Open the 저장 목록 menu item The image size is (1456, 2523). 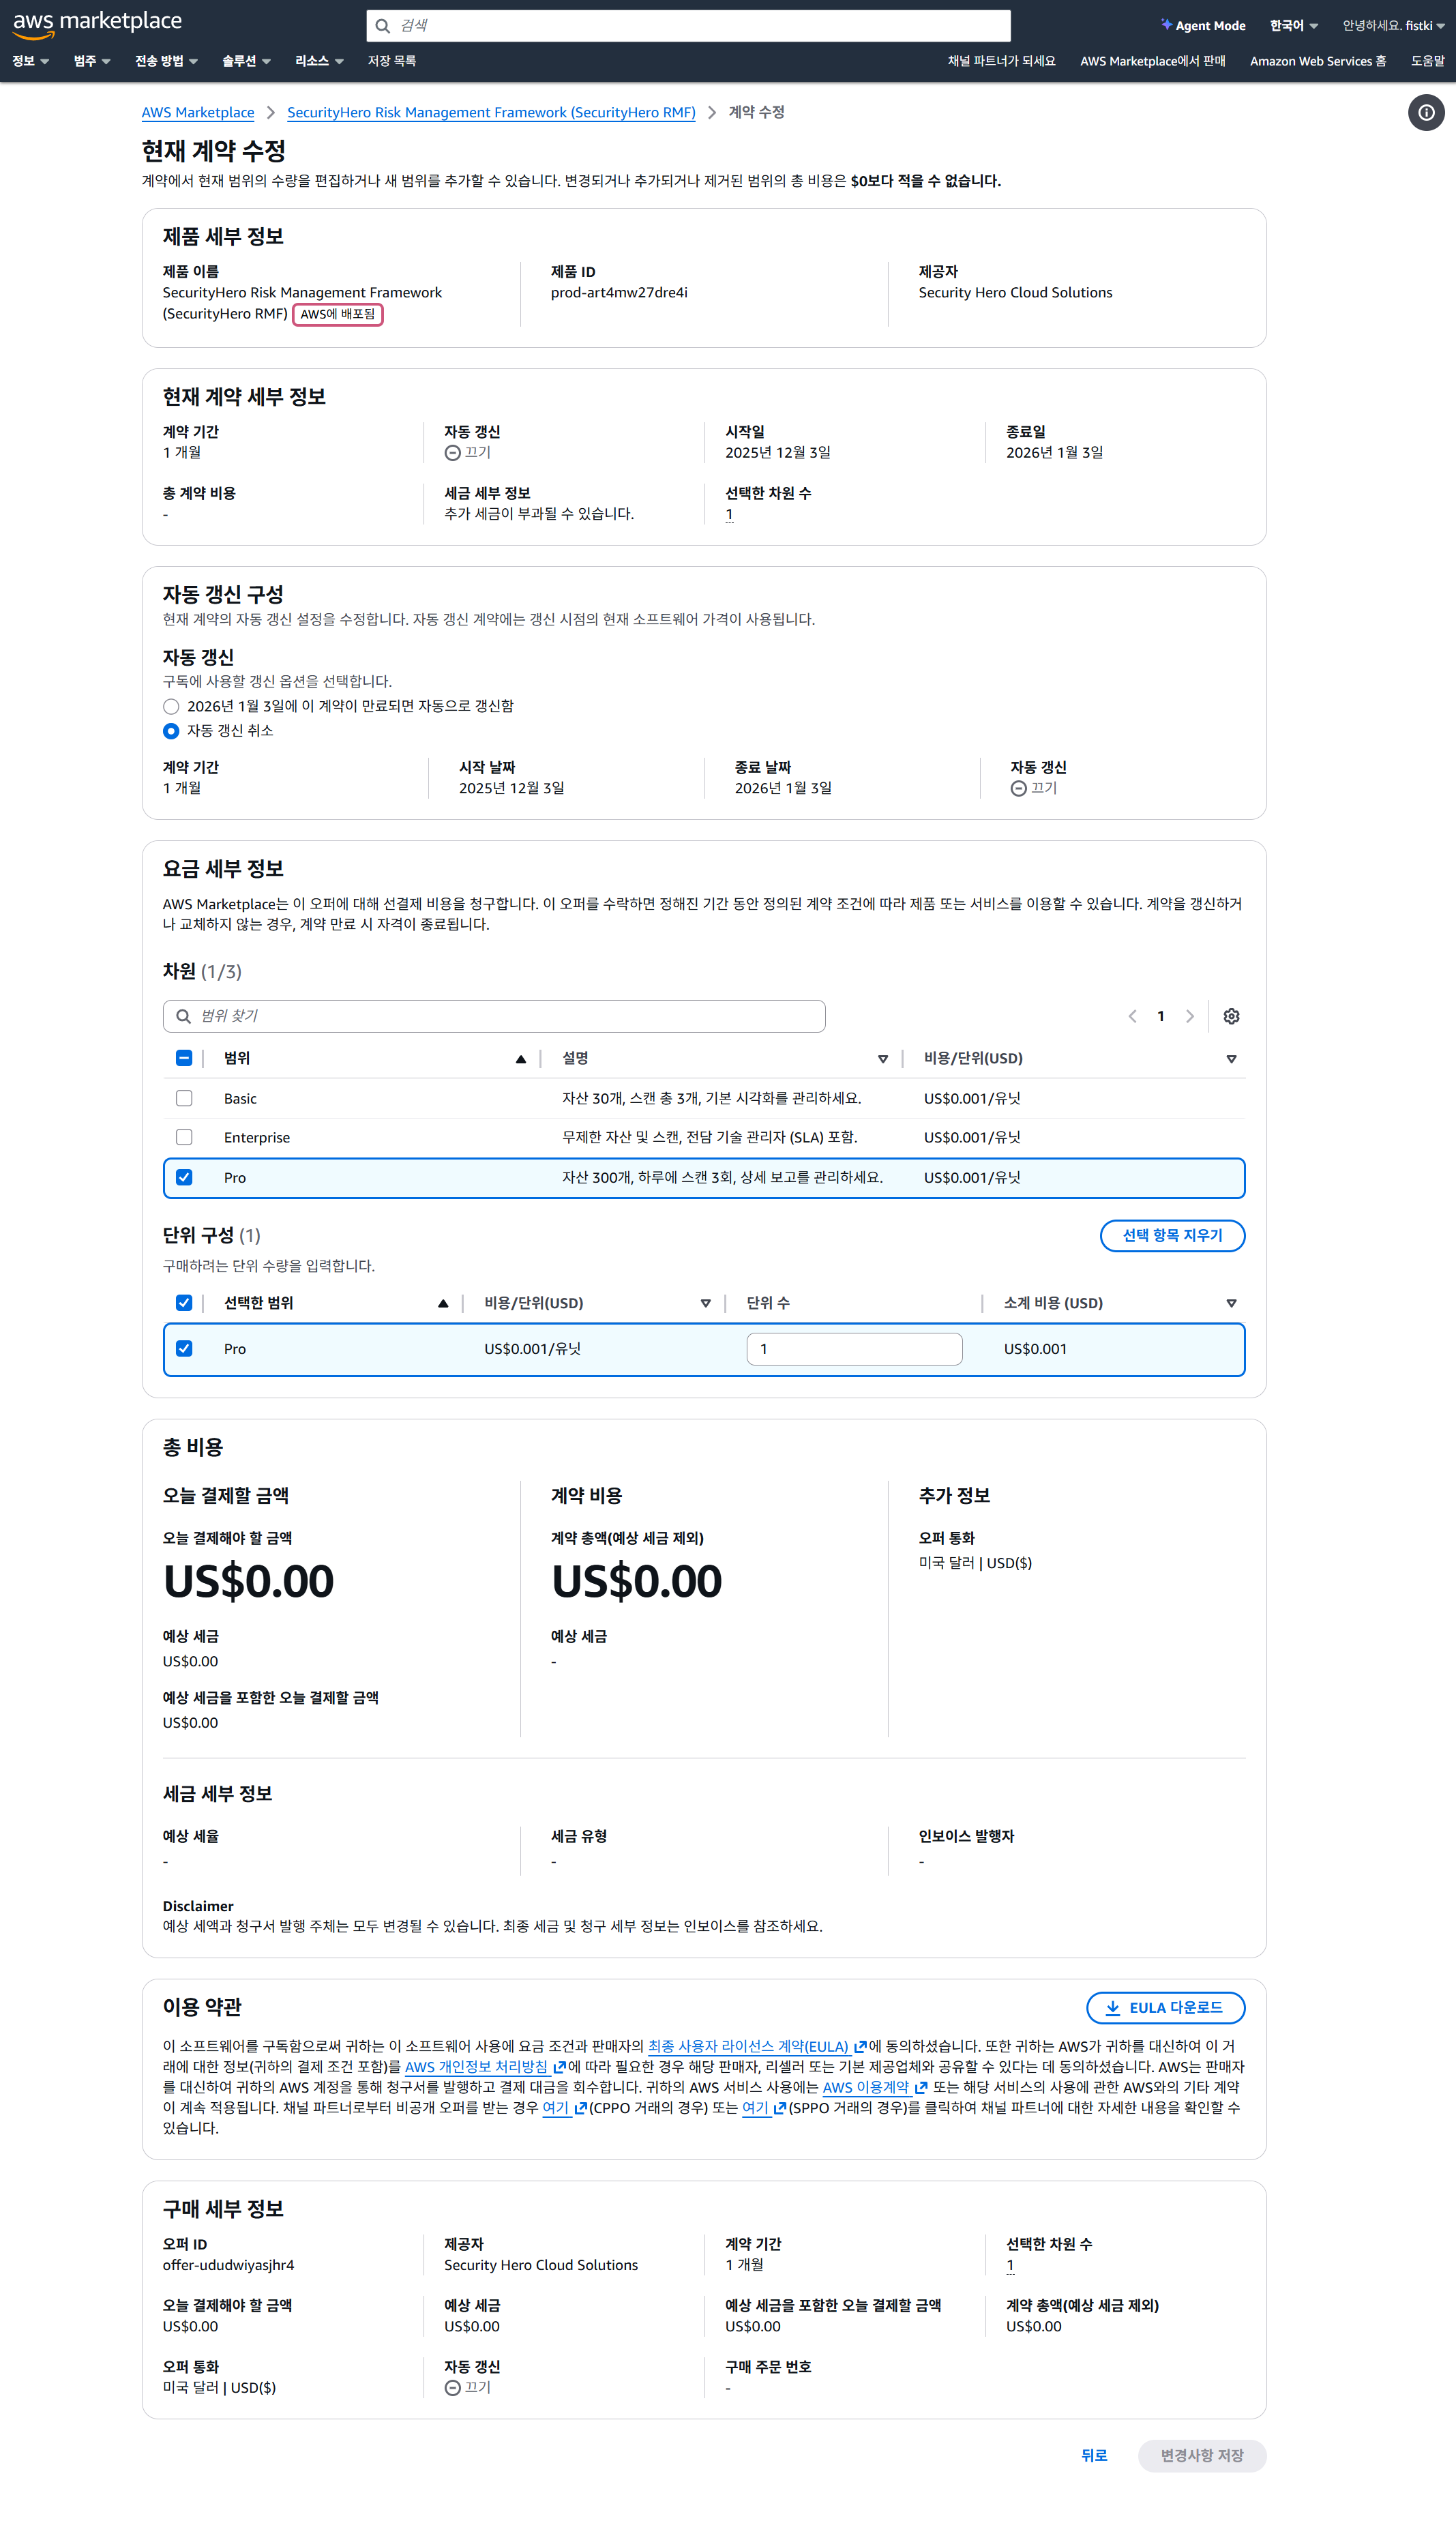[392, 61]
